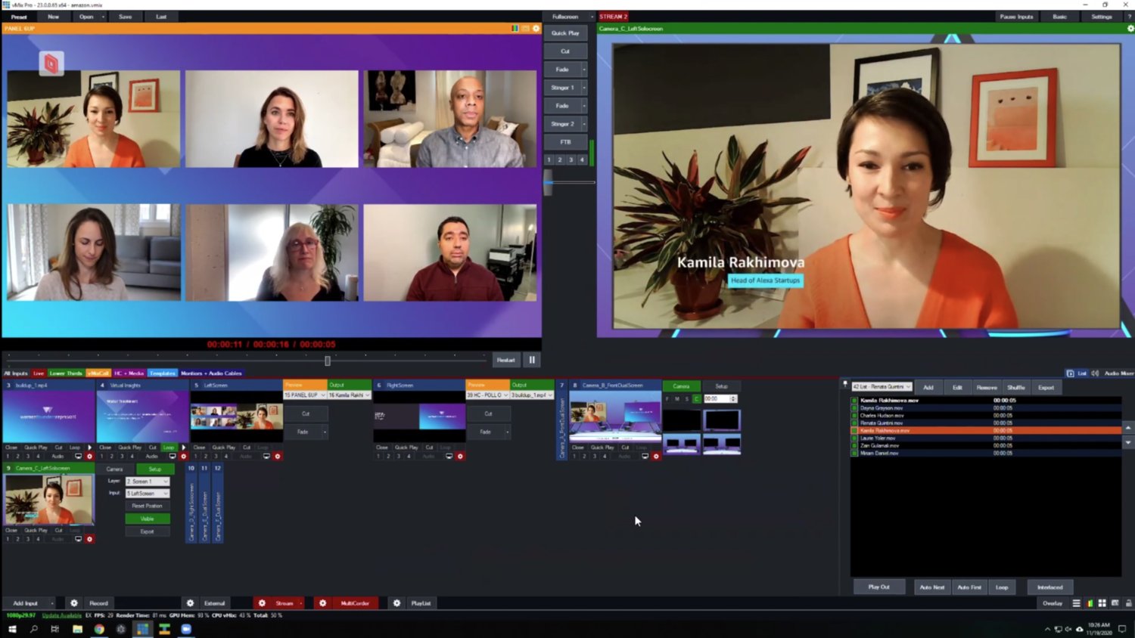Click red settings gear on LeftScreen input
The image size is (1135, 638).
point(278,457)
